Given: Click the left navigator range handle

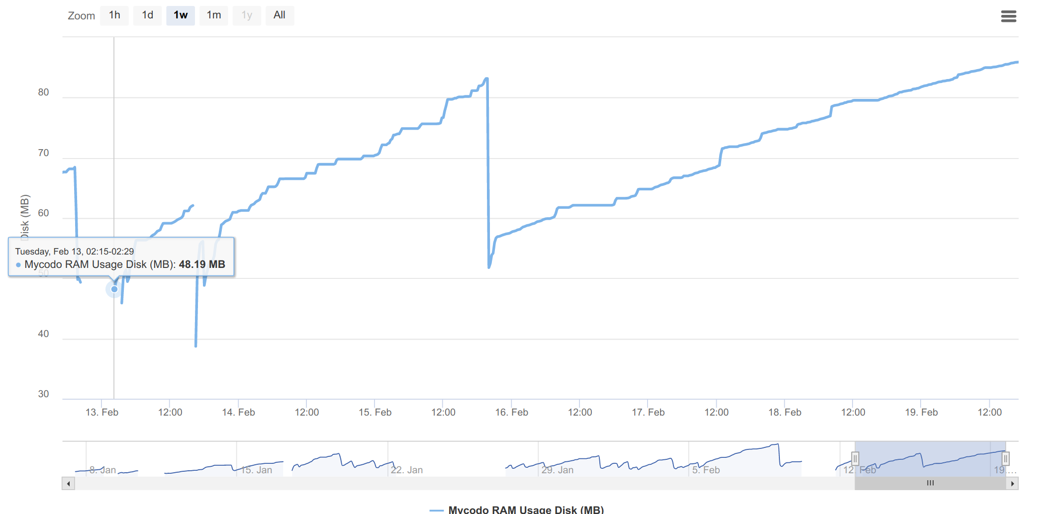Looking at the screenshot, I should [855, 458].
